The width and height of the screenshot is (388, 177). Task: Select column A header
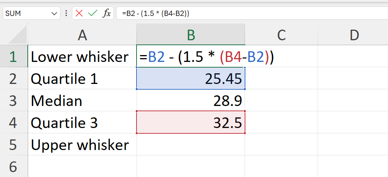click(x=82, y=35)
